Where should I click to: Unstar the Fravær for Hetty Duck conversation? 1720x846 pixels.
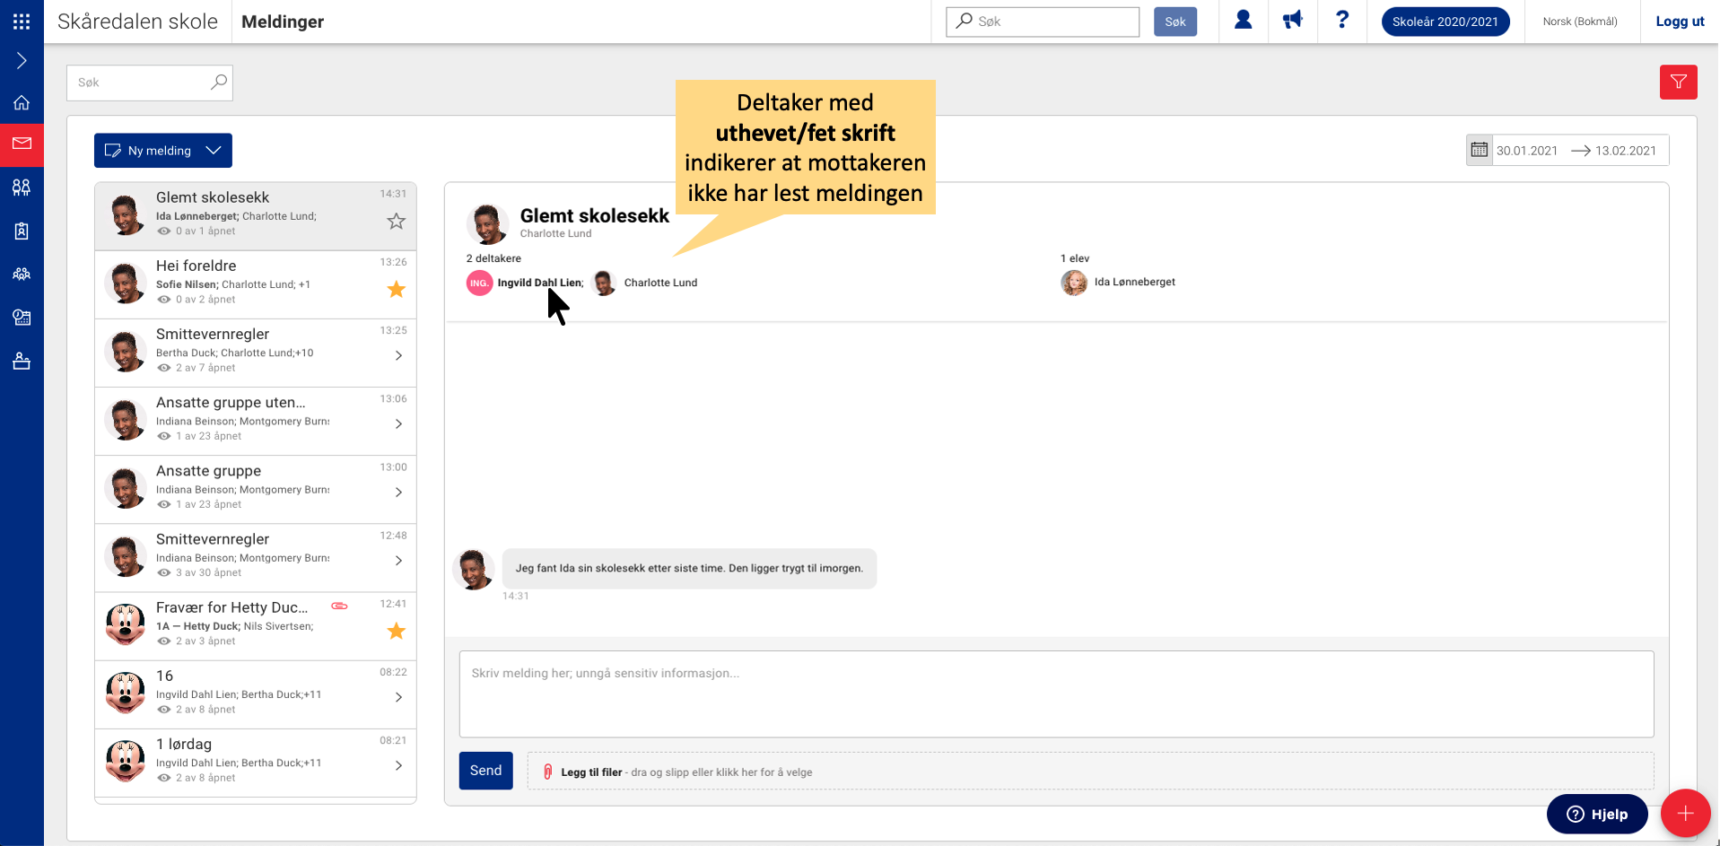tap(396, 631)
